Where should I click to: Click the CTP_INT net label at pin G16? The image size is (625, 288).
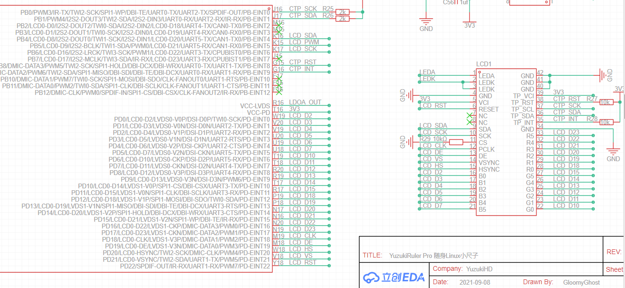pyautogui.click(x=301, y=69)
